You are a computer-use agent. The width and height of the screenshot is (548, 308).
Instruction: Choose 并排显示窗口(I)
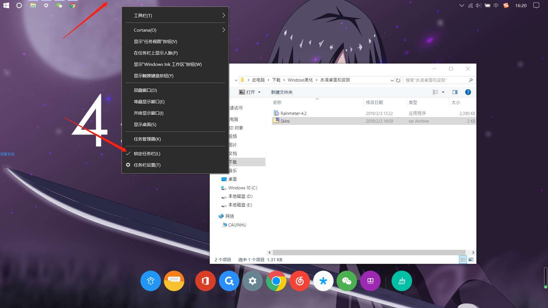[x=175, y=113]
